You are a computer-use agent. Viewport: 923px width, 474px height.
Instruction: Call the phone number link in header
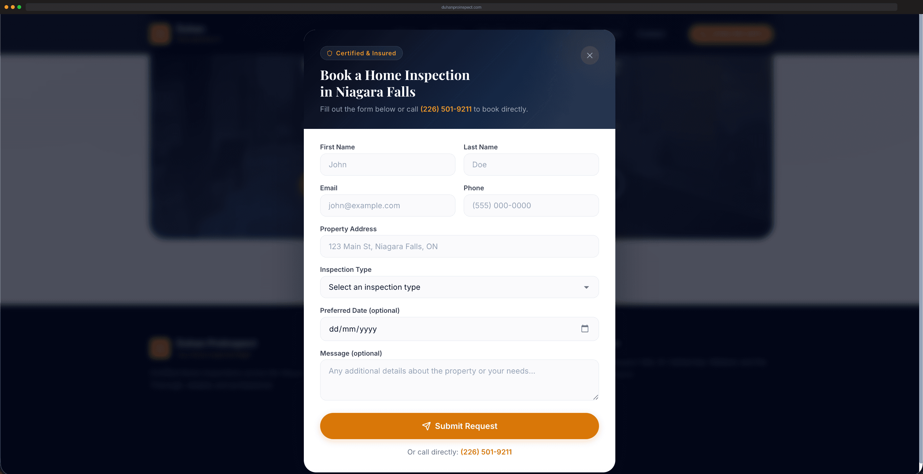pos(446,109)
